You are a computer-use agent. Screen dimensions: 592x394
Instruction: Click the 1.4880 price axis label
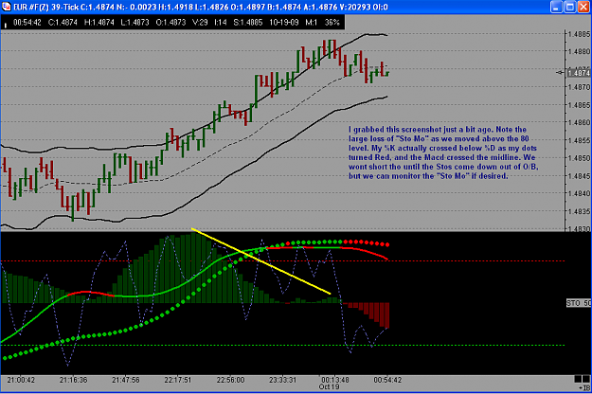tap(579, 51)
